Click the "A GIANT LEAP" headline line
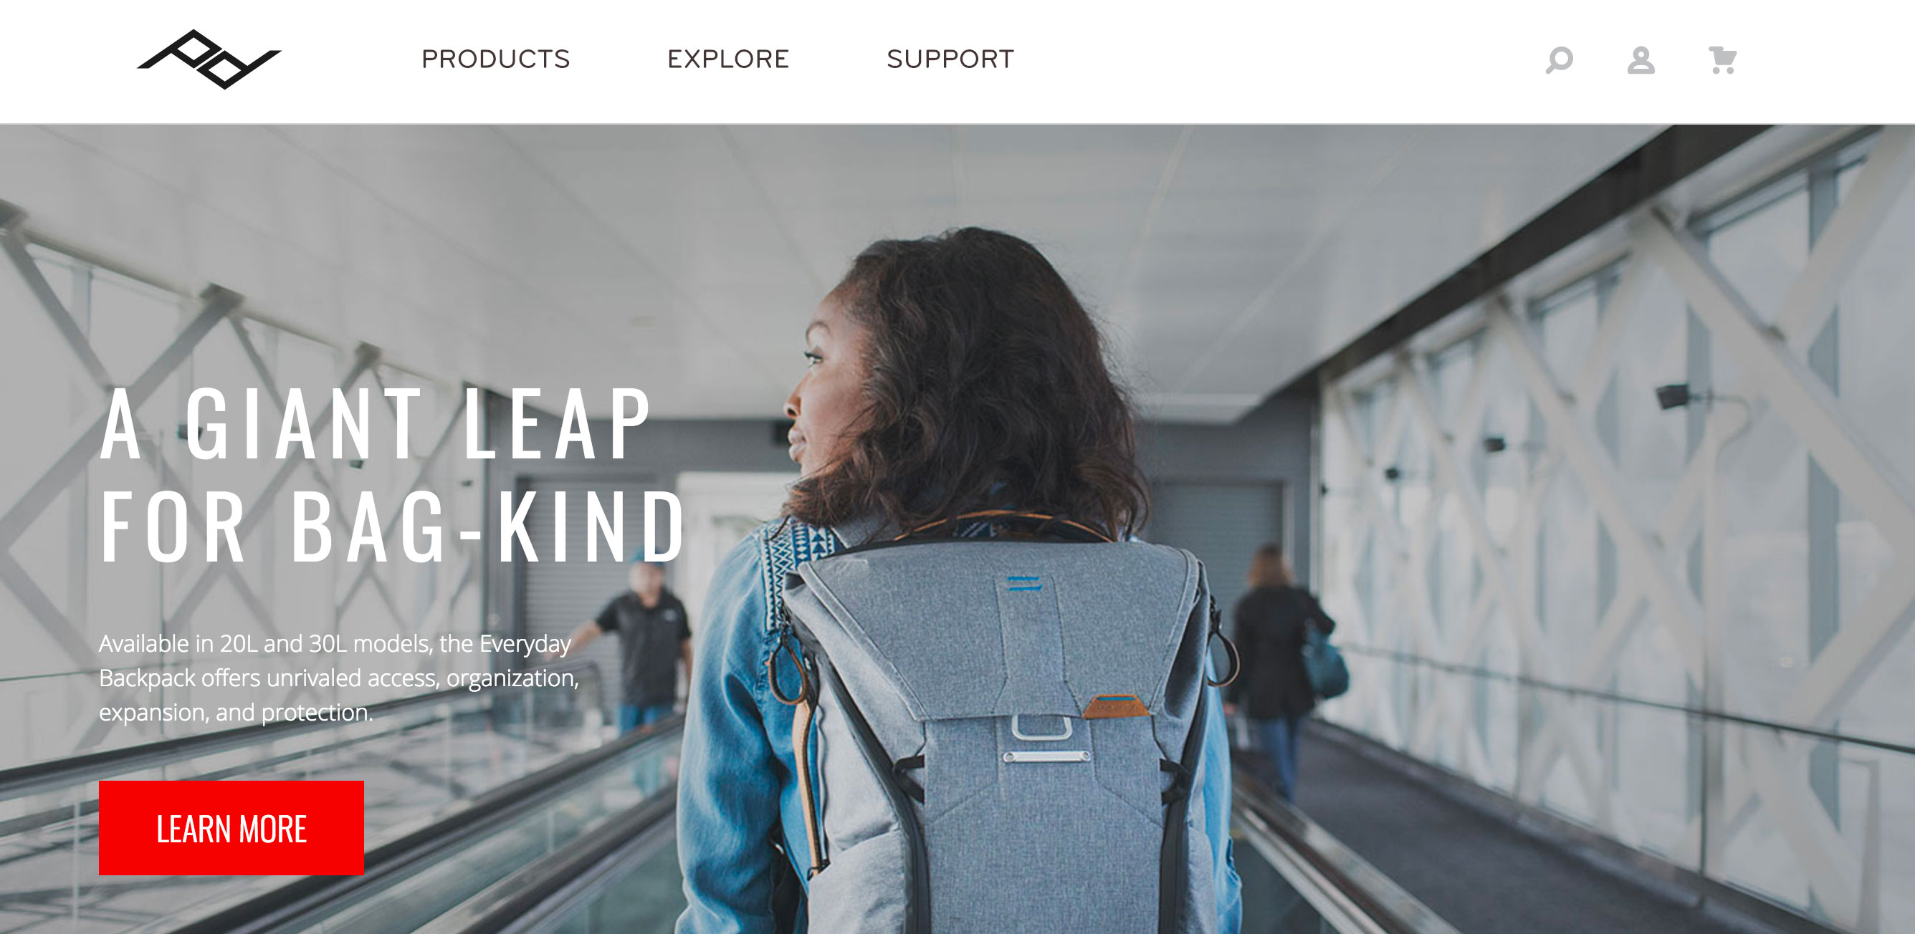The width and height of the screenshot is (1915, 934). pyautogui.click(x=376, y=425)
